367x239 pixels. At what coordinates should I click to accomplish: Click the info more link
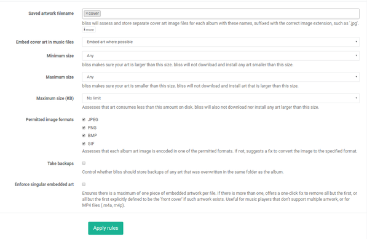click(89, 29)
